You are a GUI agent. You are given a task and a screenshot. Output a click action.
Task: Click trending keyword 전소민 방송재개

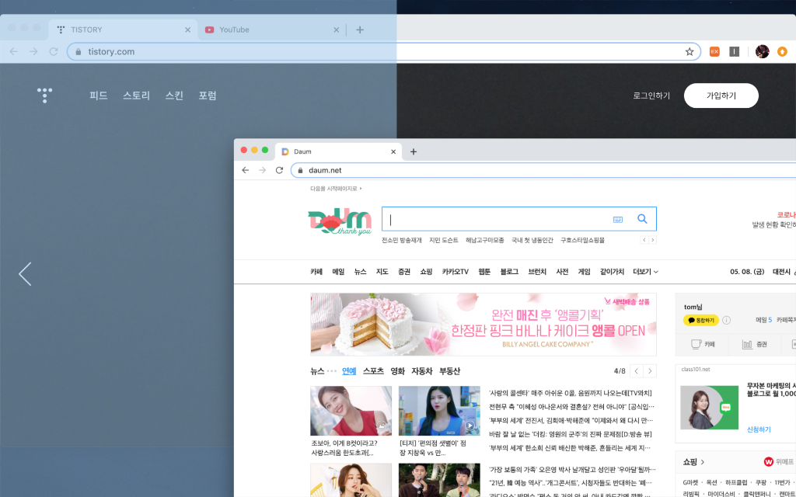[402, 241]
